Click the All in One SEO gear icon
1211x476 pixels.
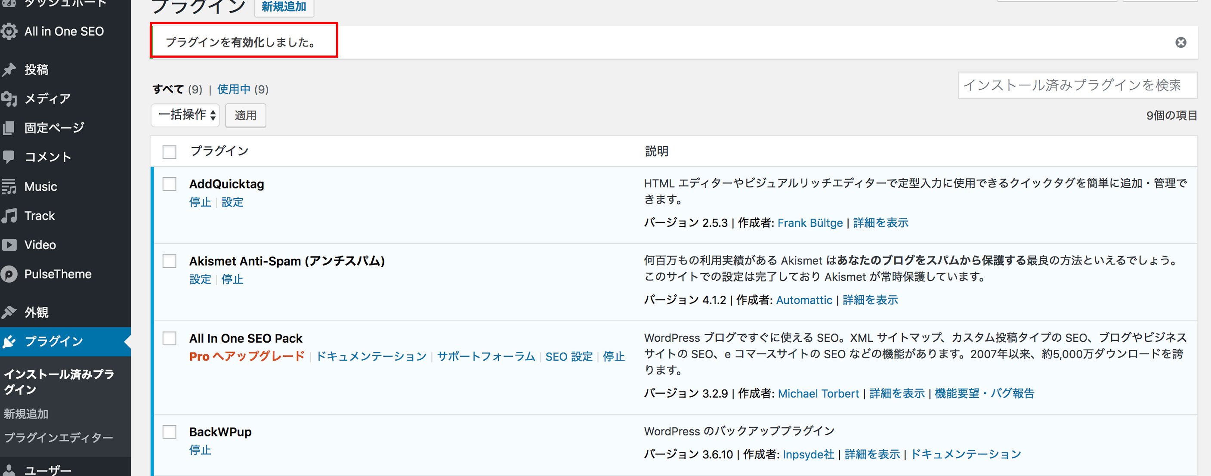point(9,31)
